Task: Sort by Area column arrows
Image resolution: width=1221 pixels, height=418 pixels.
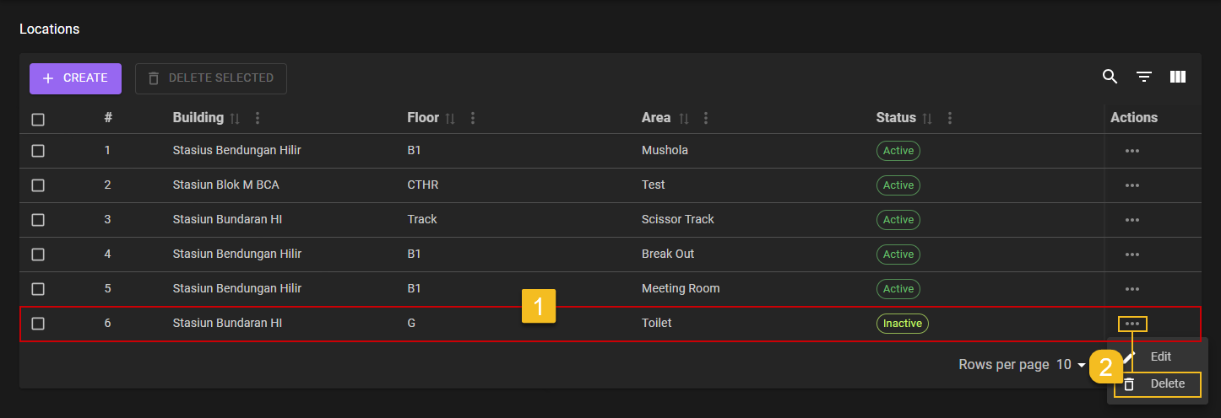Action: 683,119
